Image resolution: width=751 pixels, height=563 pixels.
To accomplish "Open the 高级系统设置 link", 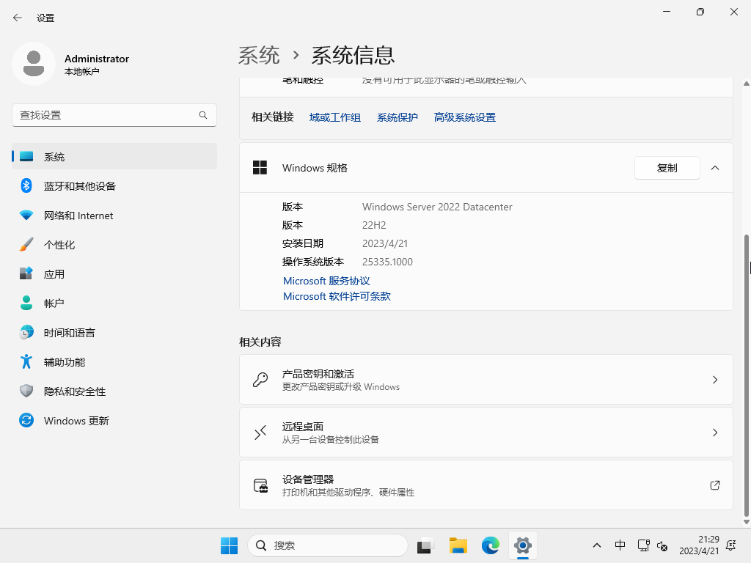I will pos(464,117).
